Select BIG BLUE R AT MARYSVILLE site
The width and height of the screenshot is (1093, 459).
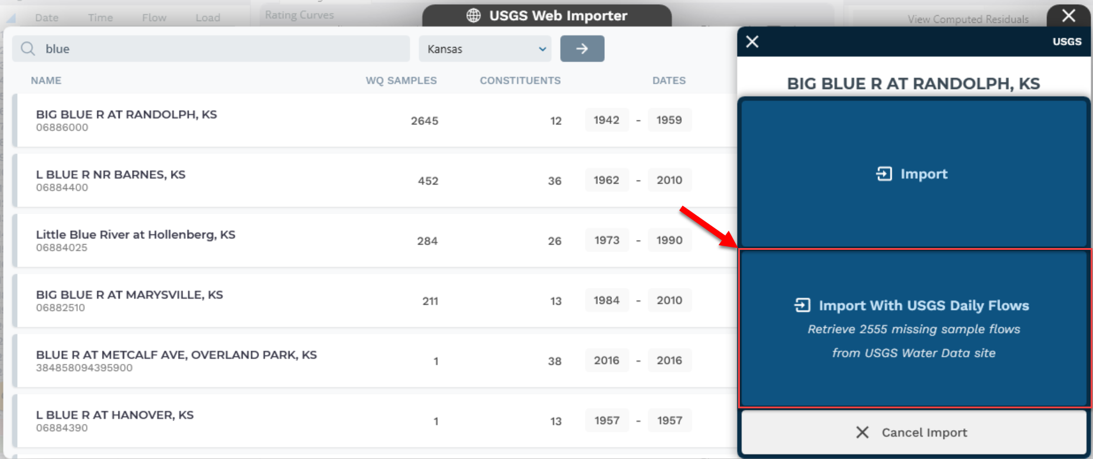129,301
